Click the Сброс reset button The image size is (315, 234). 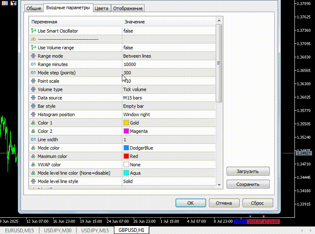258,203
